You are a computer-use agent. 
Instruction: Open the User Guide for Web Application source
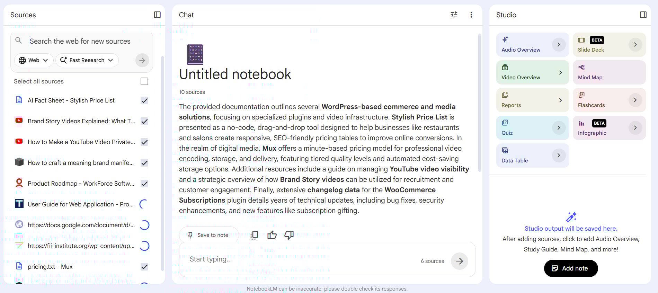(x=81, y=204)
